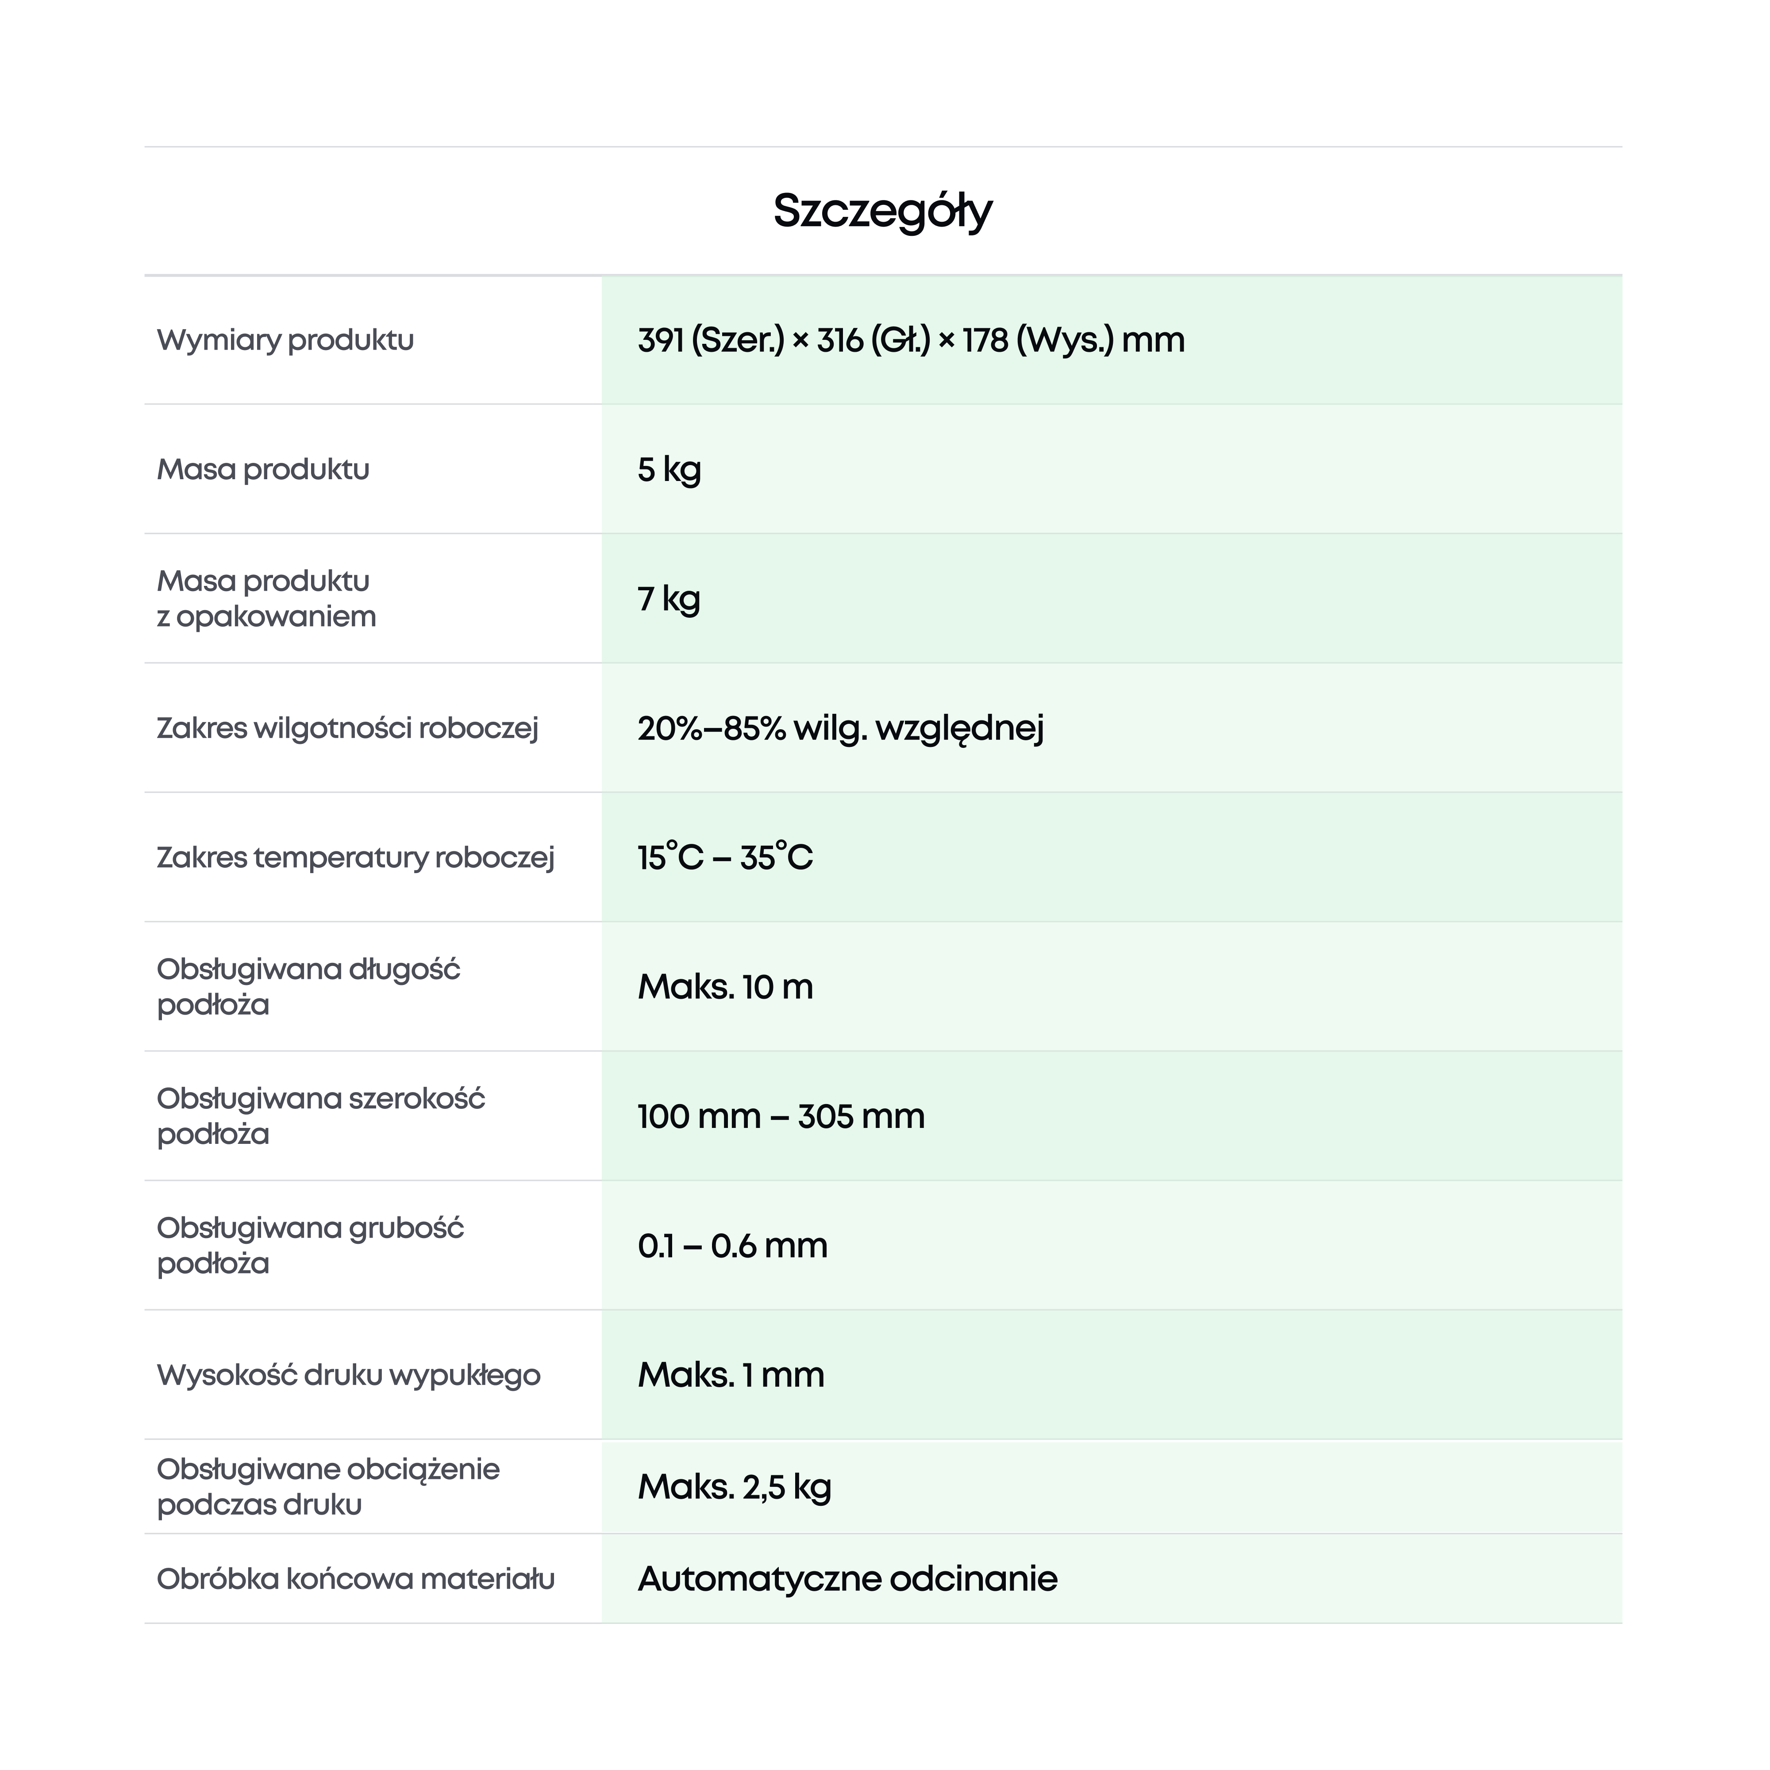The width and height of the screenshot is (1770, 1770).
Task: Click the Maks. 1 mm value
Action: (730, 1374)
